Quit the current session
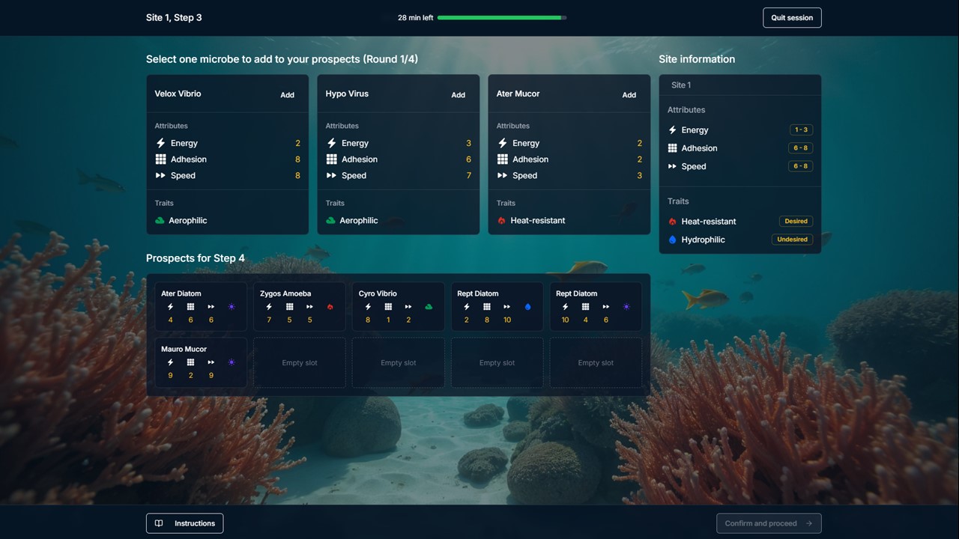The width and height of the screenshot is (959, 539). (792, 18)
